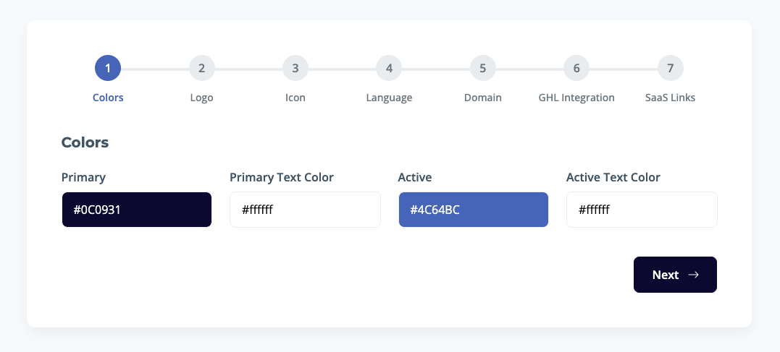Click the SaaS Links step label
The width and height of the screenshot is (780, 352).
pos(671,98)
